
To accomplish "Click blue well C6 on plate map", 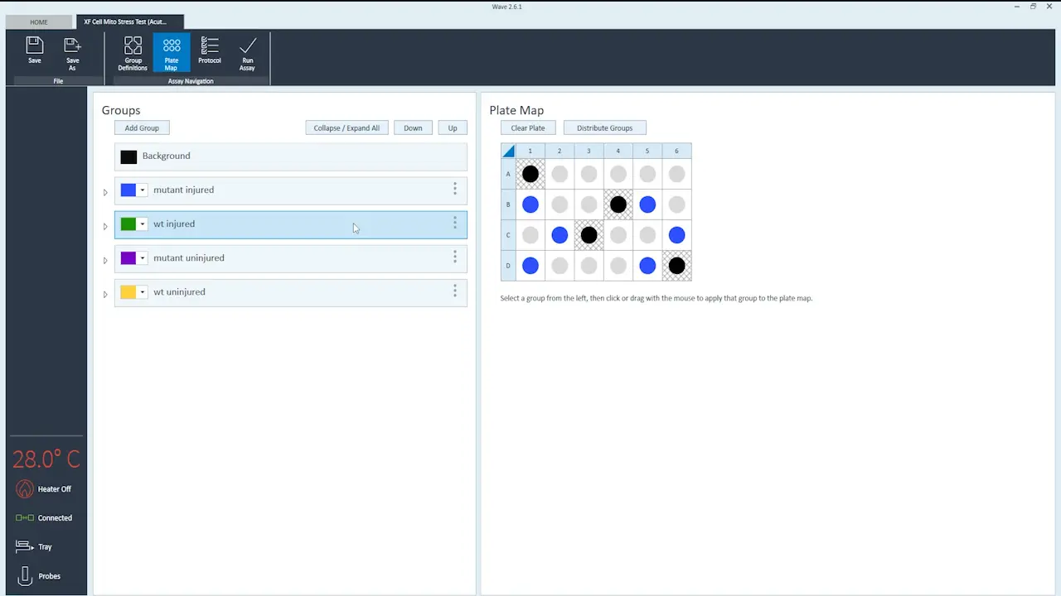I will coord(676,235).
